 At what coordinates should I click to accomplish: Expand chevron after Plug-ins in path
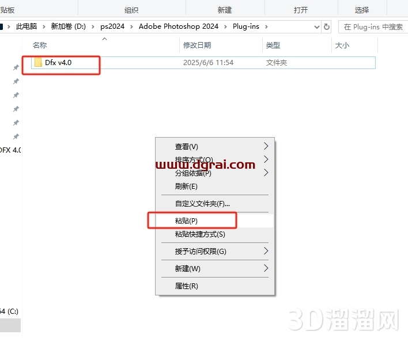tap(266, 26)
